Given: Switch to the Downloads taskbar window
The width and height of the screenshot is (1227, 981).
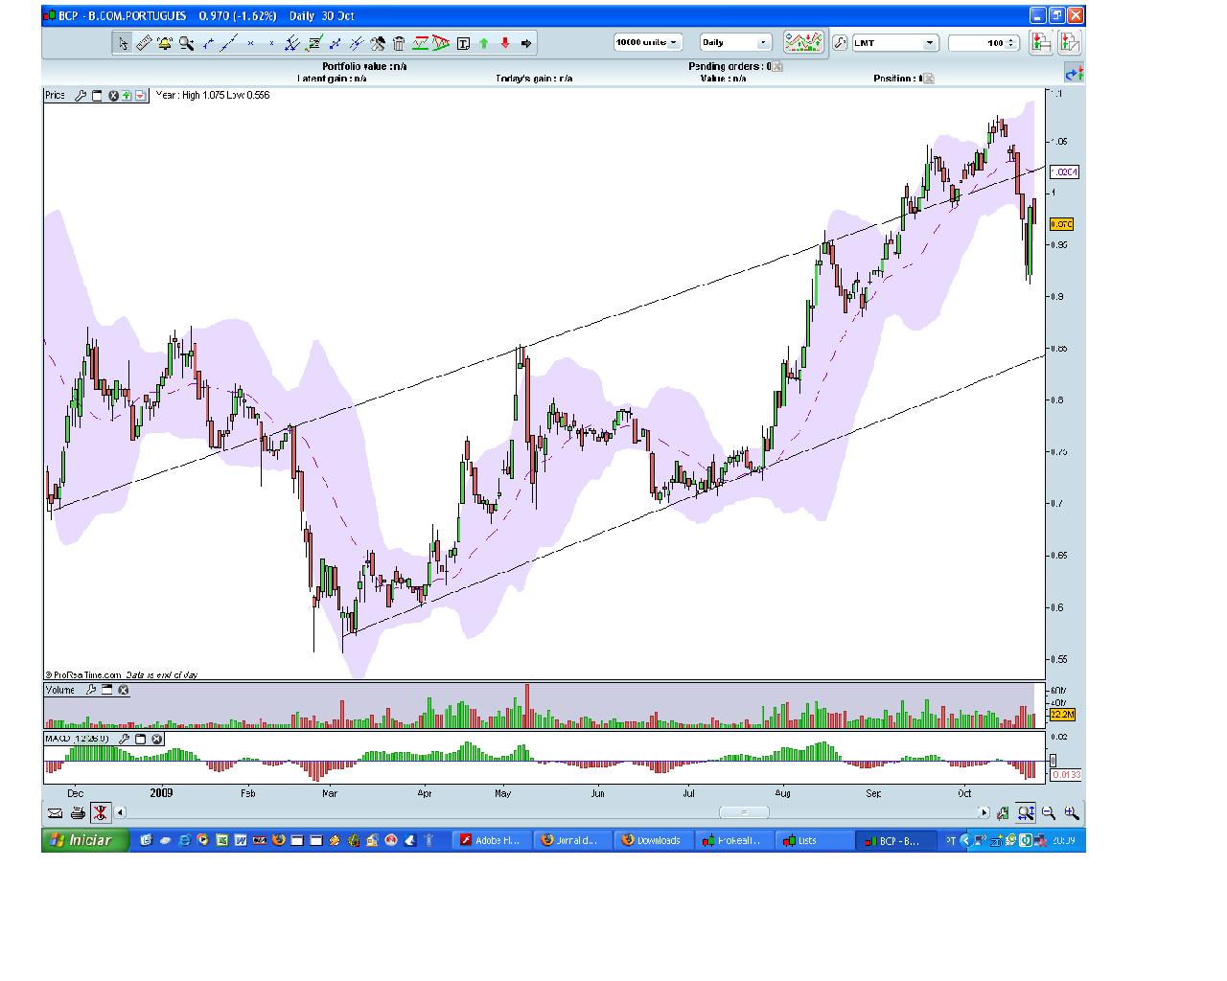Looking at the screenshot, I should coord(653,840).
